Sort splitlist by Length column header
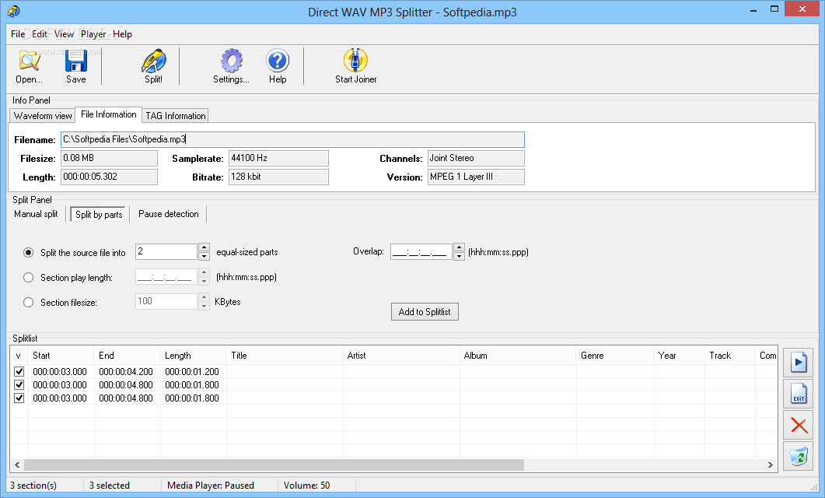The height and width of the screenshot is (498, 825). point(193,356)
